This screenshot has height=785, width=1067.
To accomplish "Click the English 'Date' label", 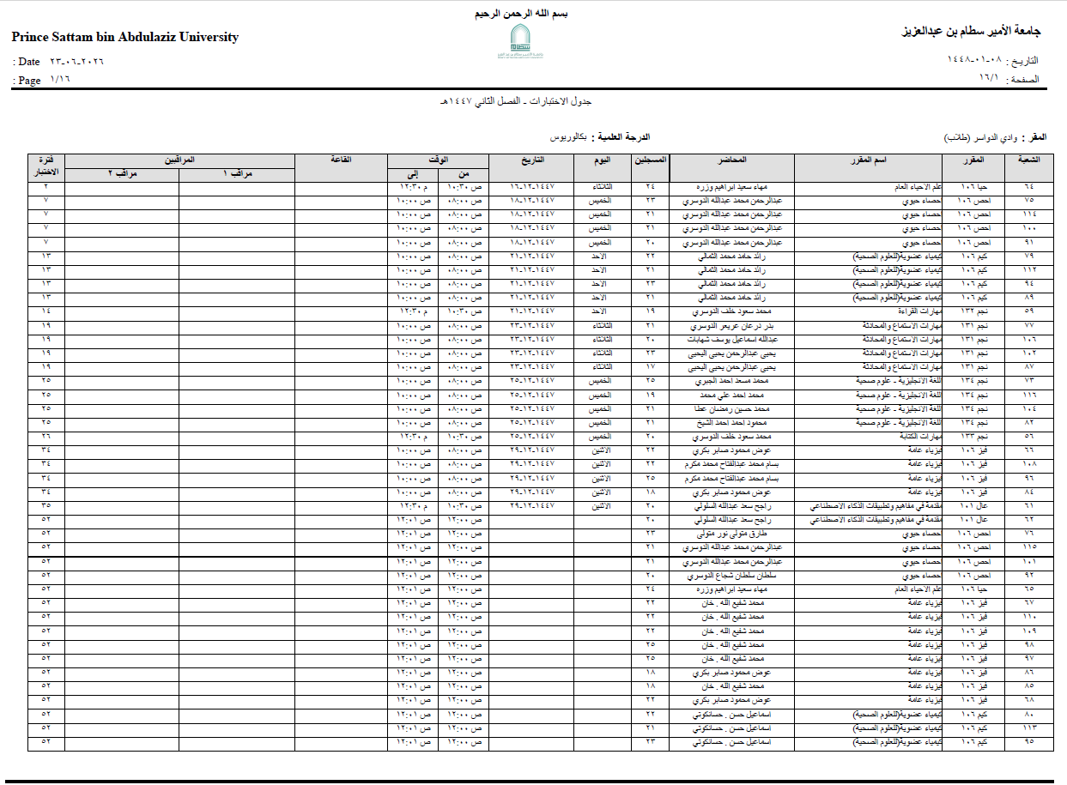I will point(30,62).
